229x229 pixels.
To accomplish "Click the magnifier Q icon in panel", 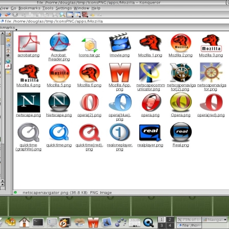I will [148, 222].
